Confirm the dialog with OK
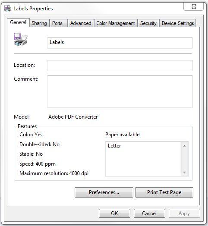Viewport: 208px width, 226px height. tap(114, 213)
